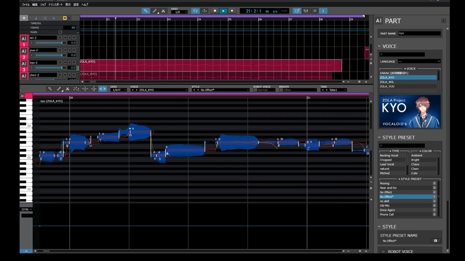Click the PART NAME input field

pos(419,33)
